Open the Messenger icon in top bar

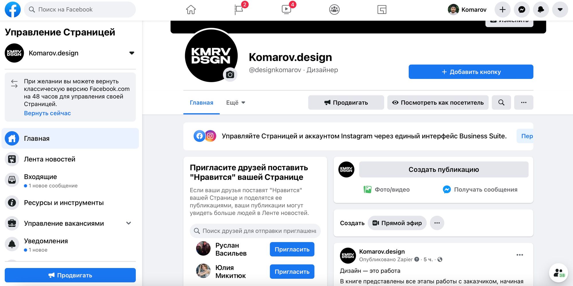pyautogui.click(x=522, y=10)
